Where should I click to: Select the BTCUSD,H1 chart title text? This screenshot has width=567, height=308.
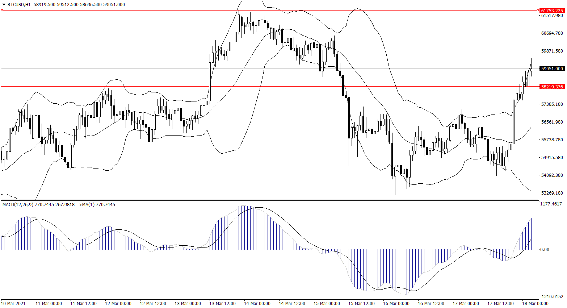click(x=19, y=5)
